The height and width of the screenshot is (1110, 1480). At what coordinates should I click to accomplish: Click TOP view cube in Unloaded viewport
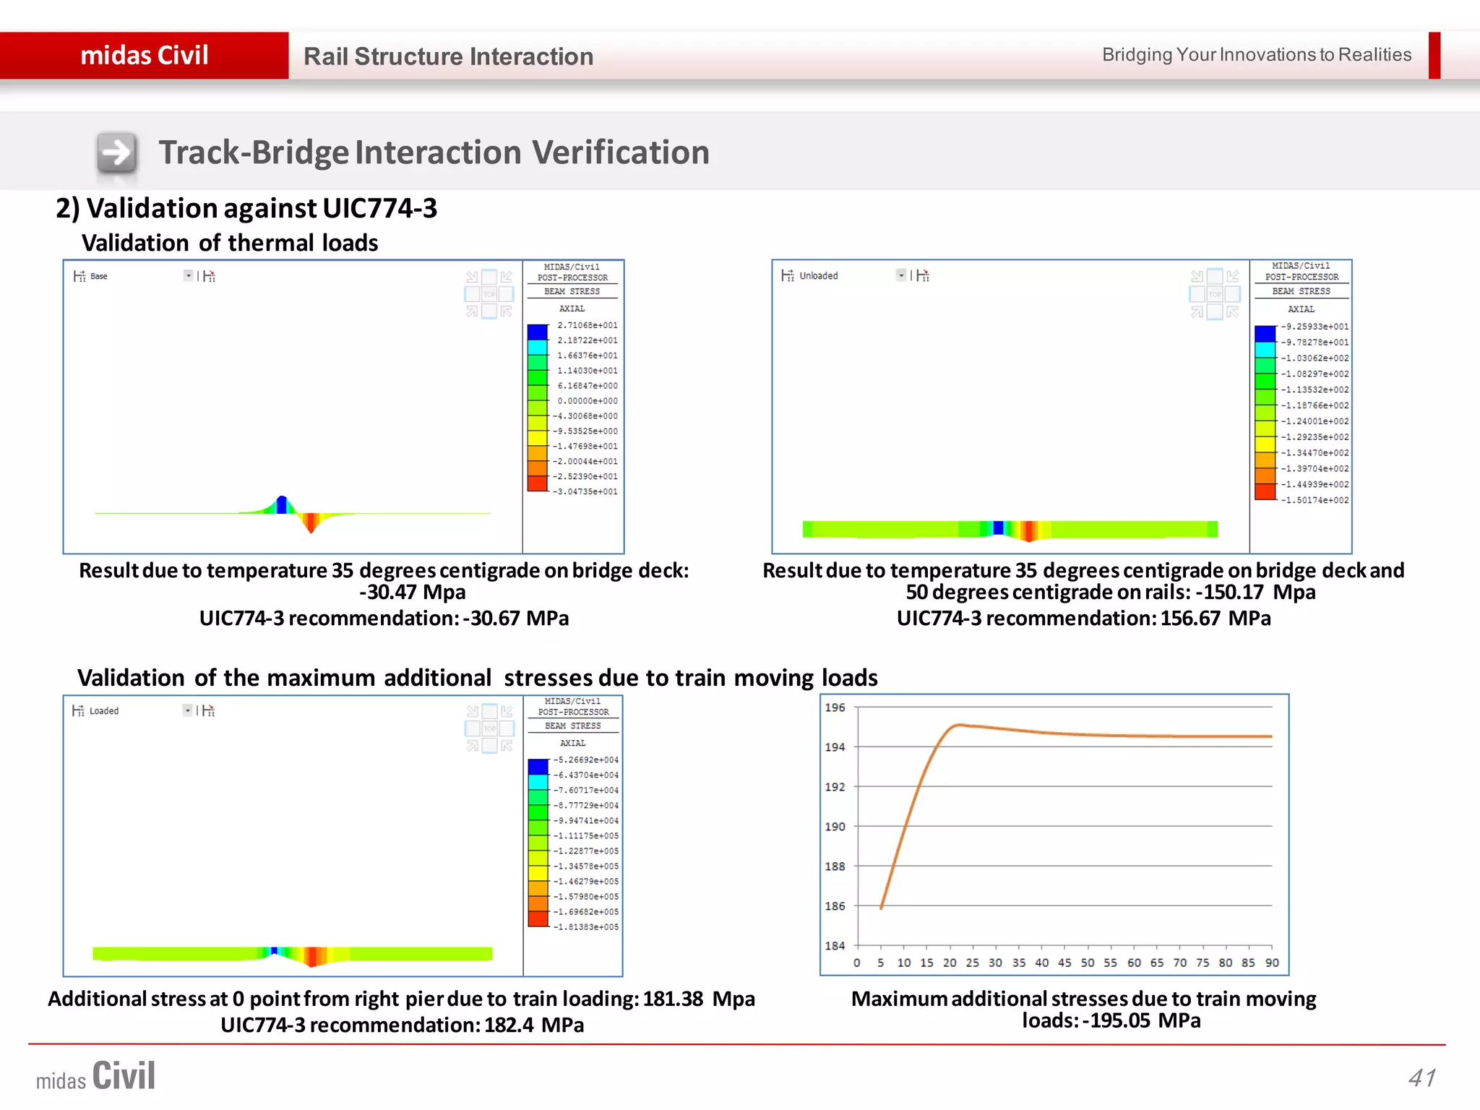[1215, 294]
